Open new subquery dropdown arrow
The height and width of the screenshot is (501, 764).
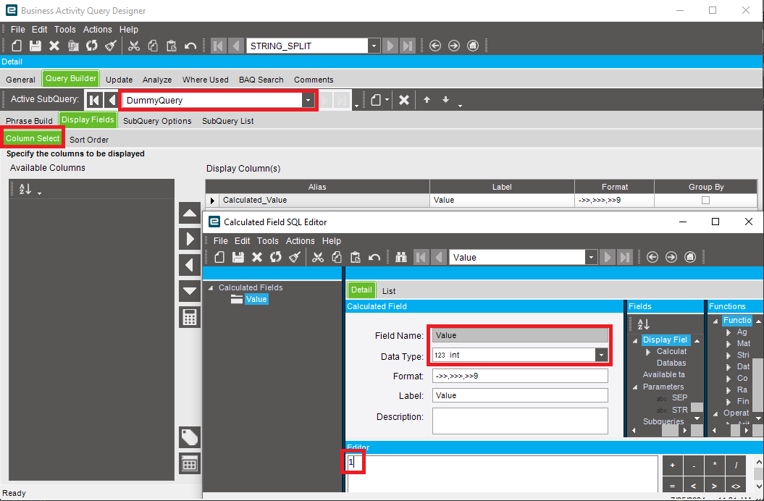point(387,100)
